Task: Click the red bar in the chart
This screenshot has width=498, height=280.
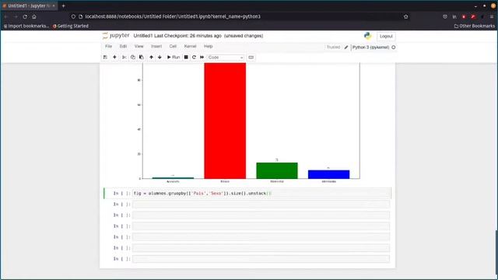Action: 225,121
